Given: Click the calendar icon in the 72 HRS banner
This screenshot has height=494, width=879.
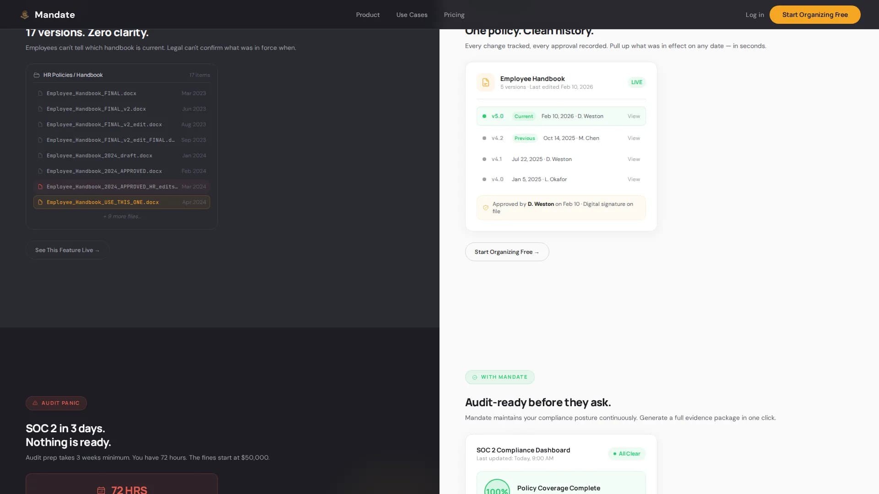Looking at the screenshot, I should [101, 489].
